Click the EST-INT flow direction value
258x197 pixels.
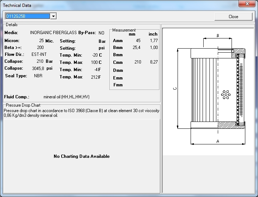pyautogui.click(x=39, y=54)
